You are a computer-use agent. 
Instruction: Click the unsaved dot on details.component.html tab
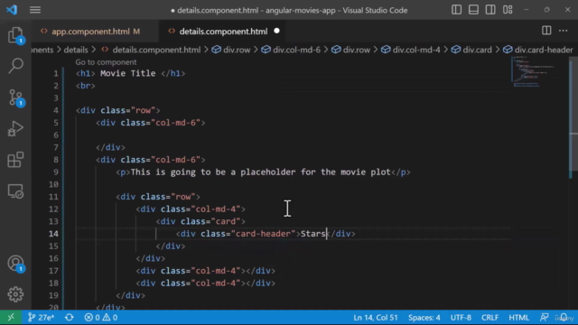tap(277, 31)
